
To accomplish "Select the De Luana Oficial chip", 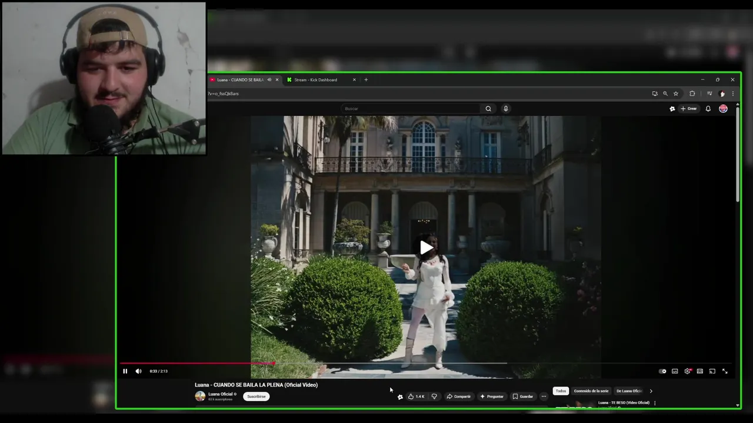I will 629,391.
